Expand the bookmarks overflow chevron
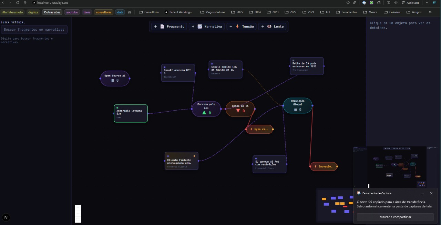The height and width of the screenshot is (225, 441). (x=430, y=12)
